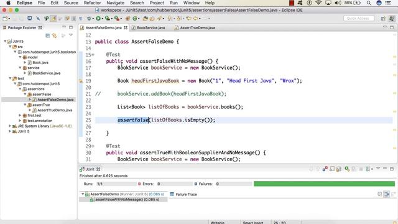Click the New Java Class icon
Screen dimensions: 398x224
coord(135,19)
